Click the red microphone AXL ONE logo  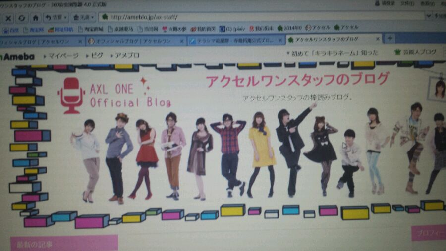(71, 96)
